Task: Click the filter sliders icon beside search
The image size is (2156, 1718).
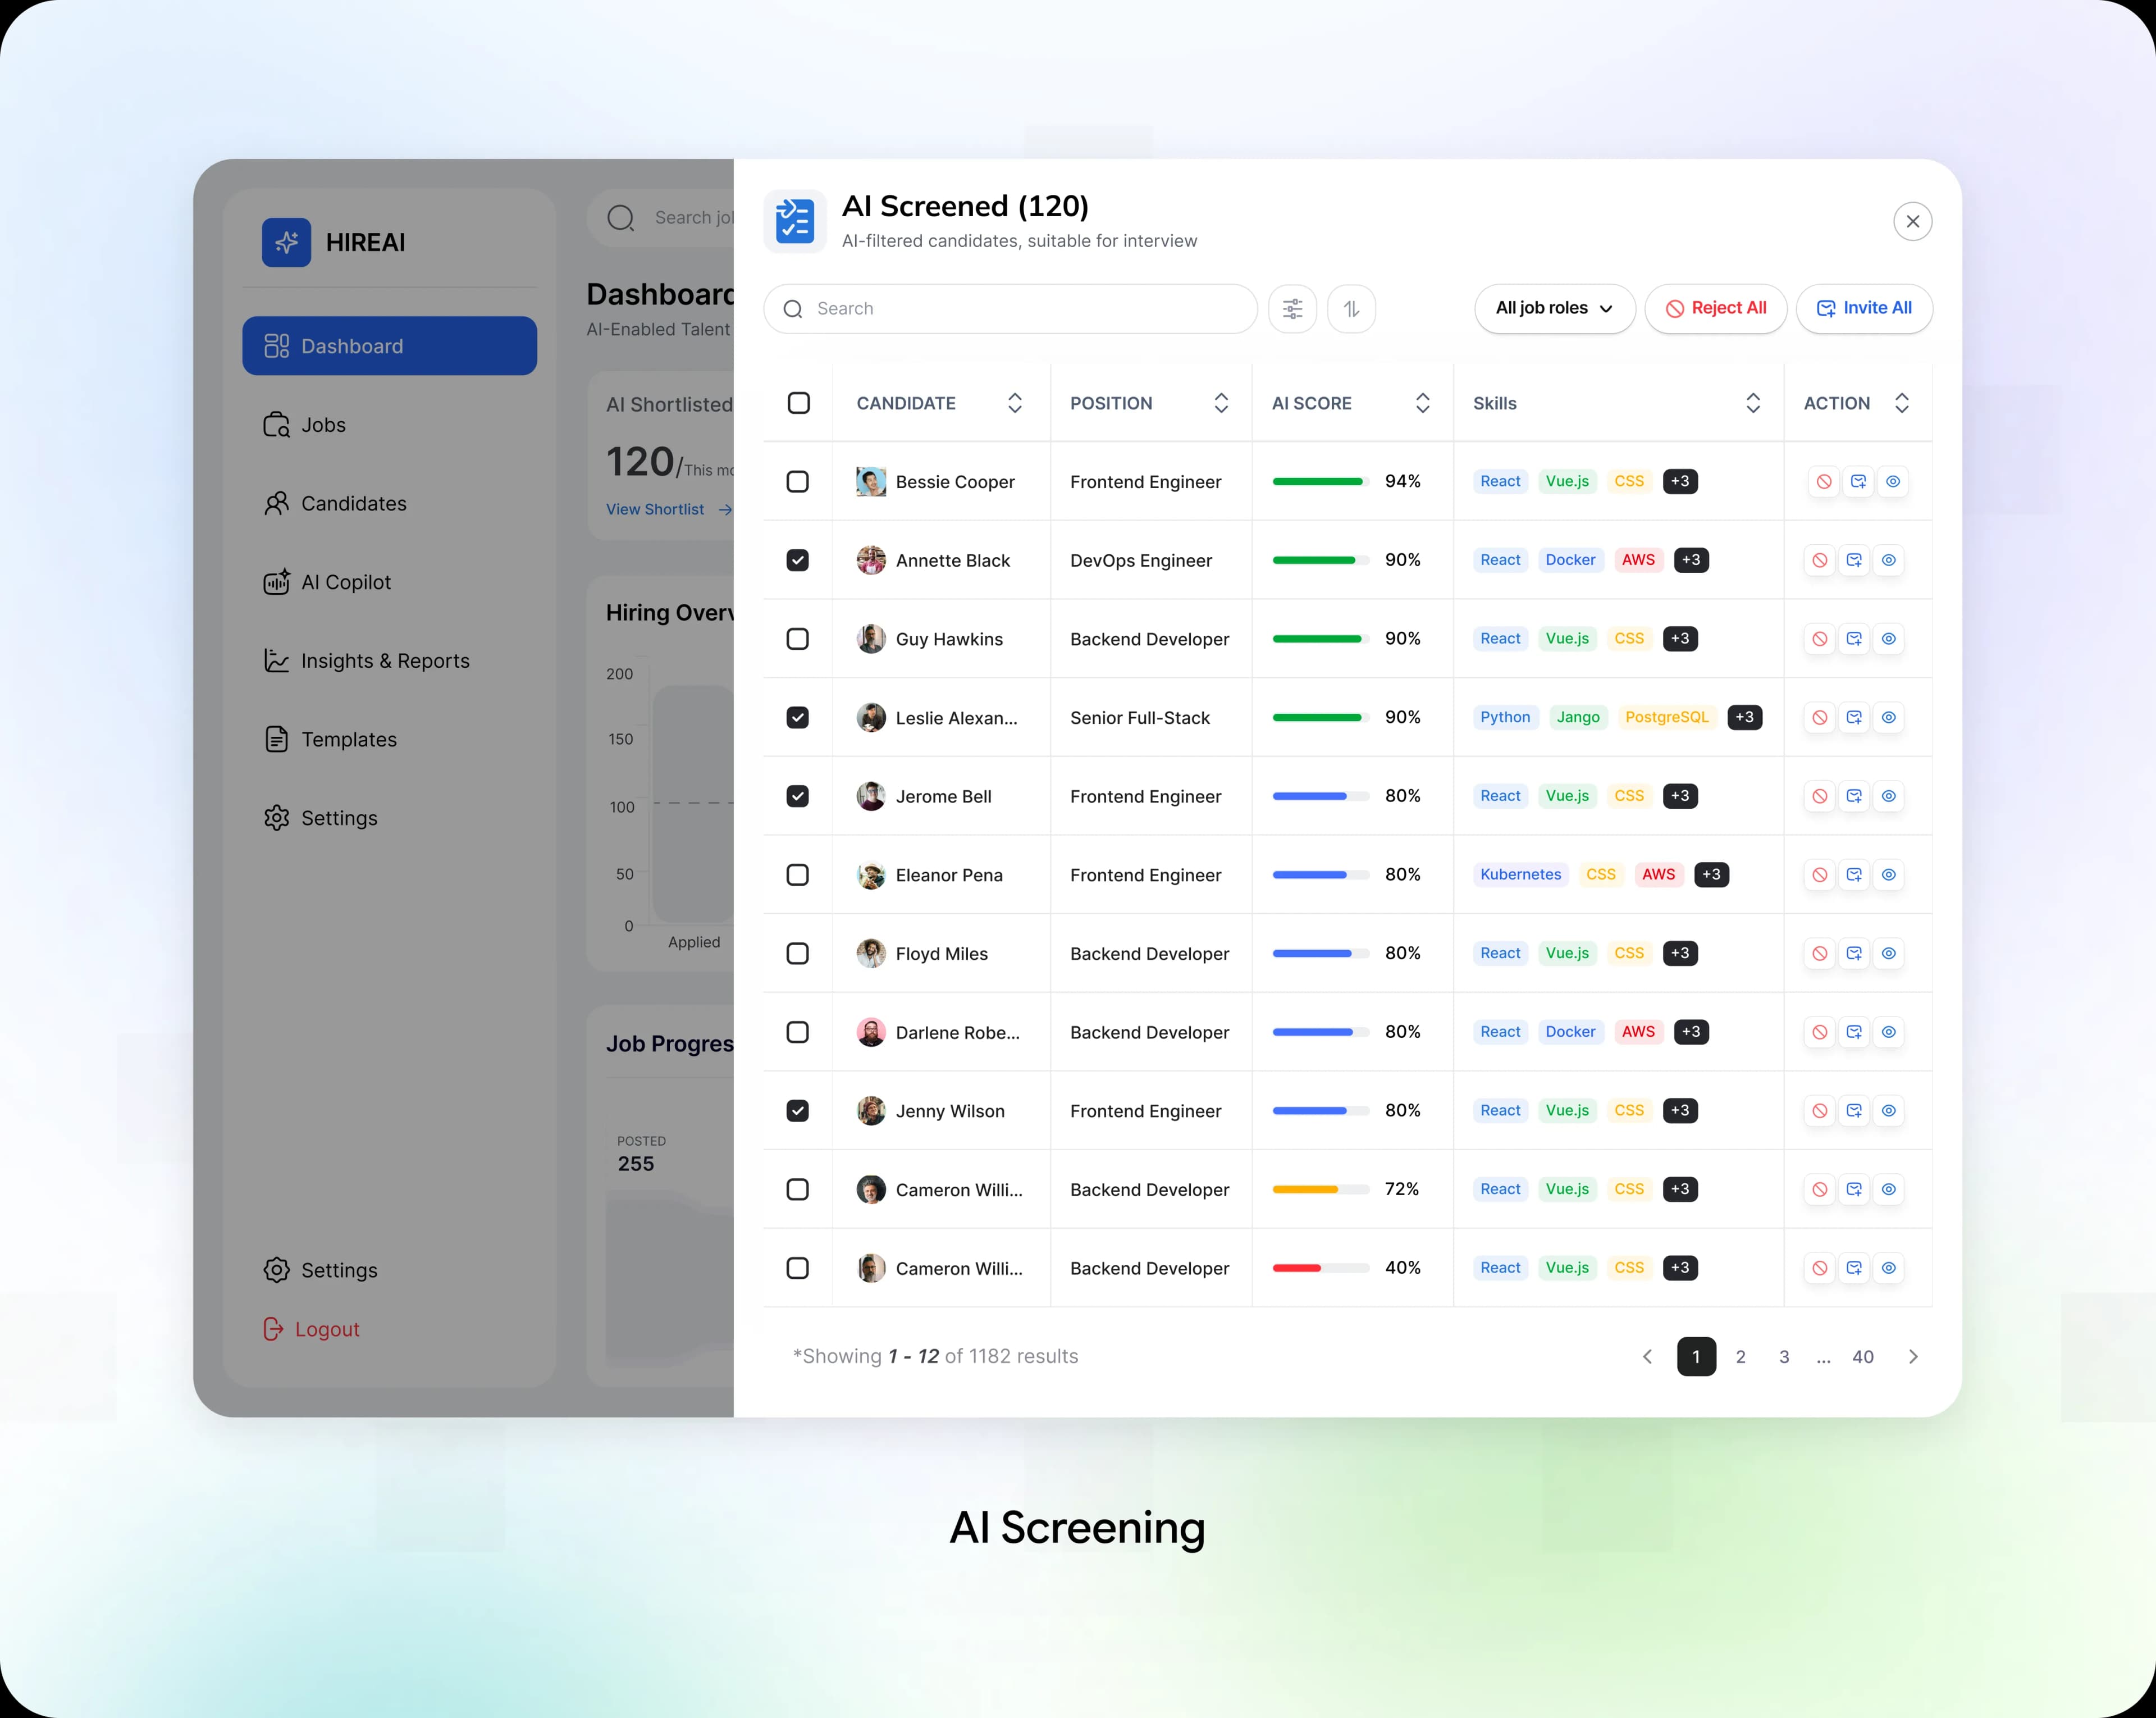Action: 1292,309
